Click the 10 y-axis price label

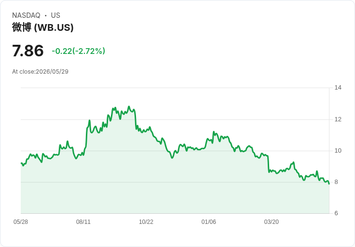coord(338,151)
